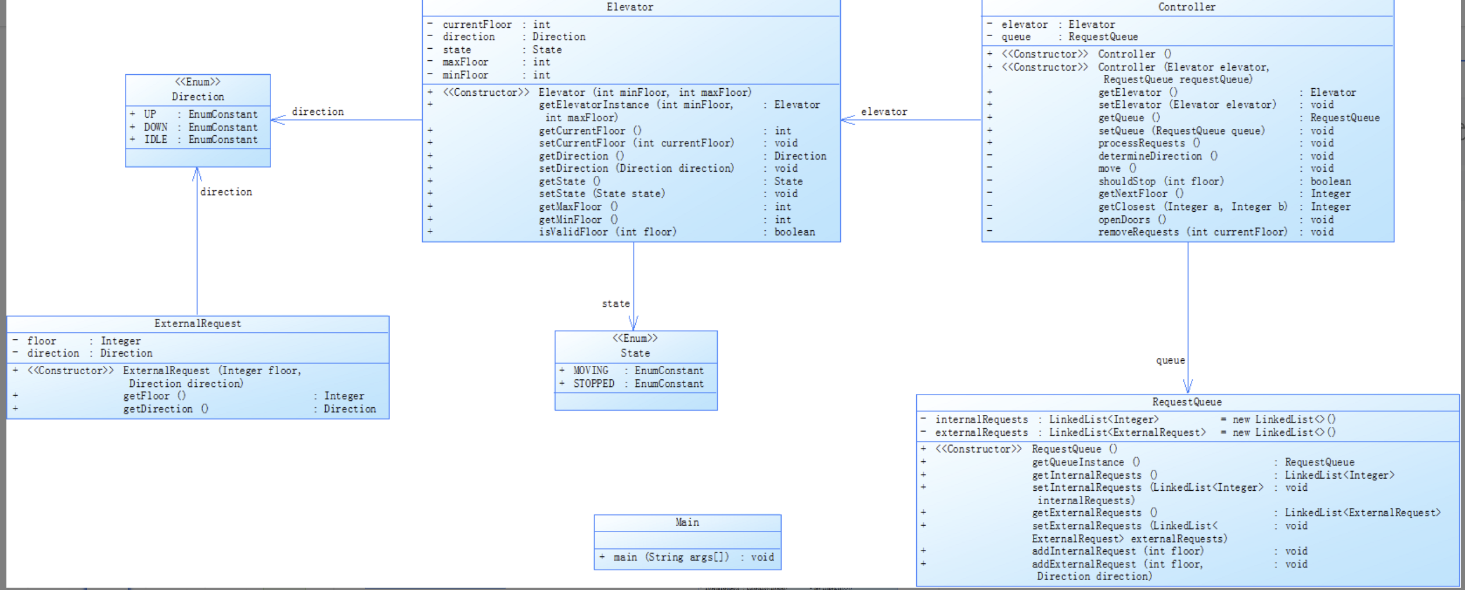Click the Direction enum name
Screen dimensions: 1465x590
[198, 97]
